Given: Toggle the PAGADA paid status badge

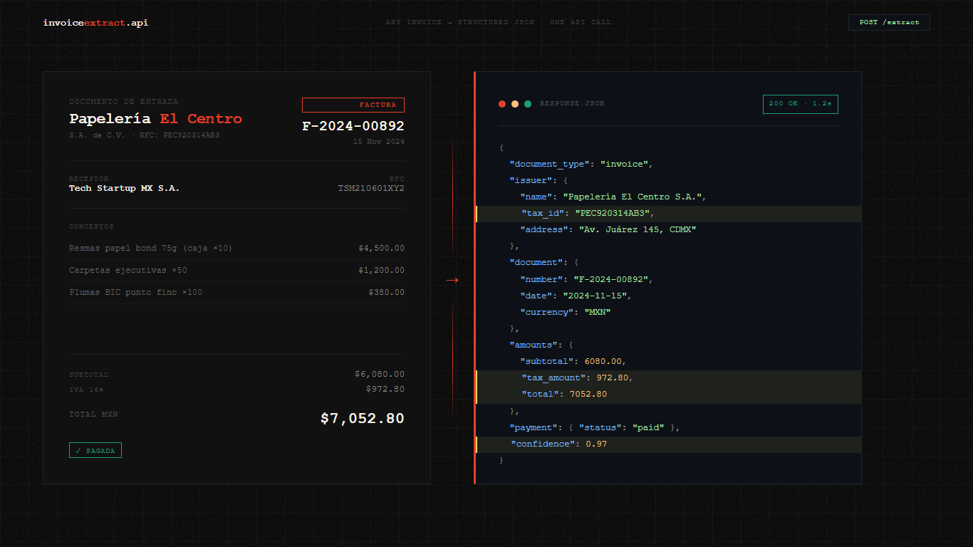Looking at the screenshot, I should (95, 450).
